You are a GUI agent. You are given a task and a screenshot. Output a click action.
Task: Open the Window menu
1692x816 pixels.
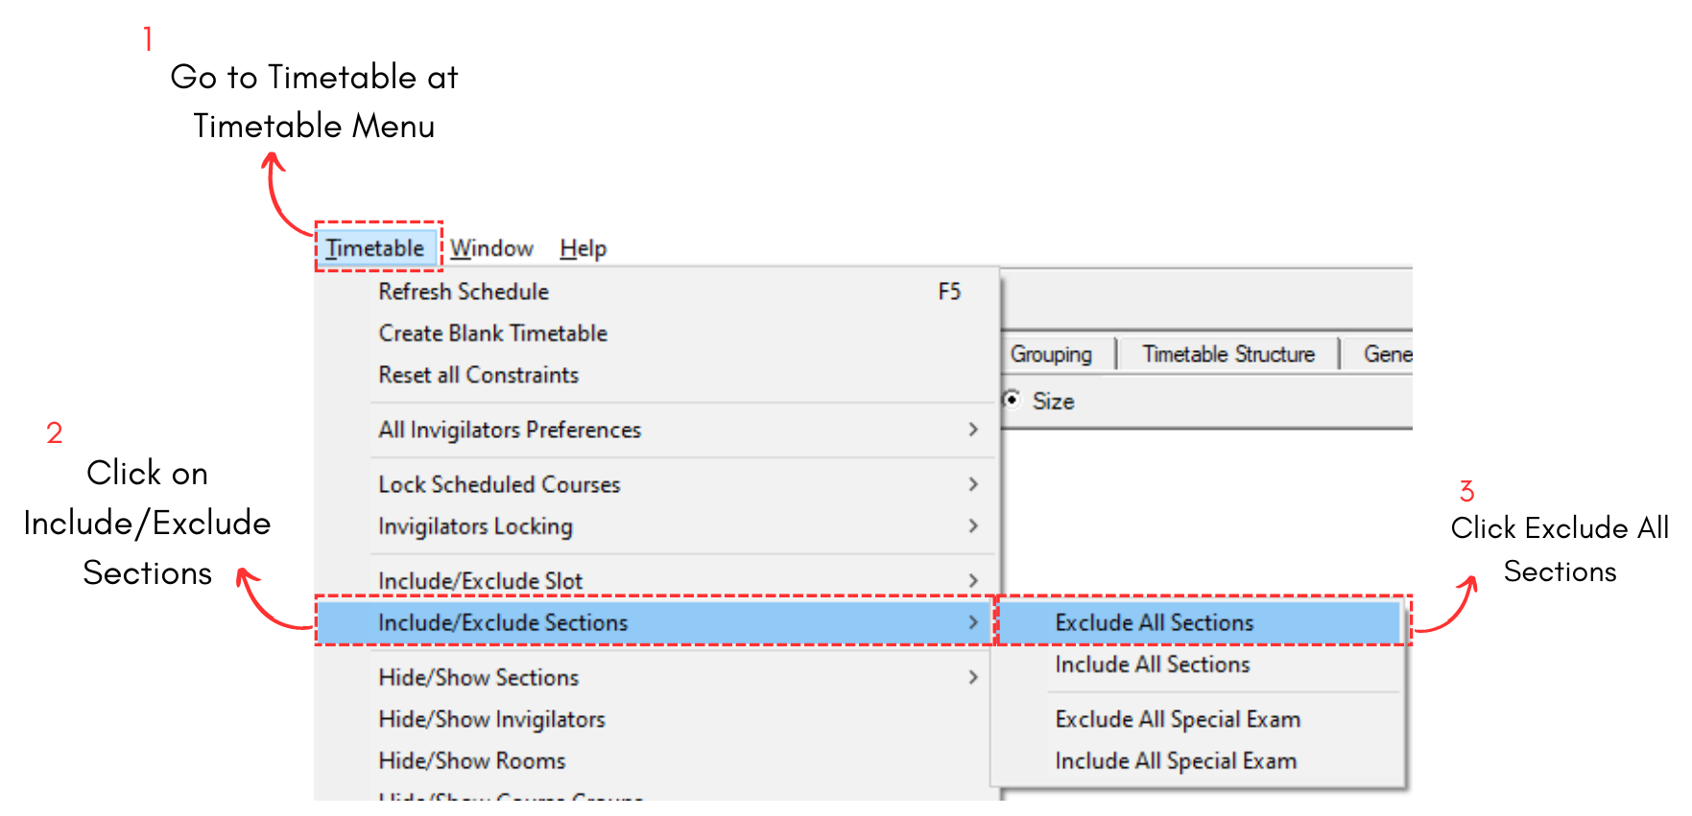(491, 247)
